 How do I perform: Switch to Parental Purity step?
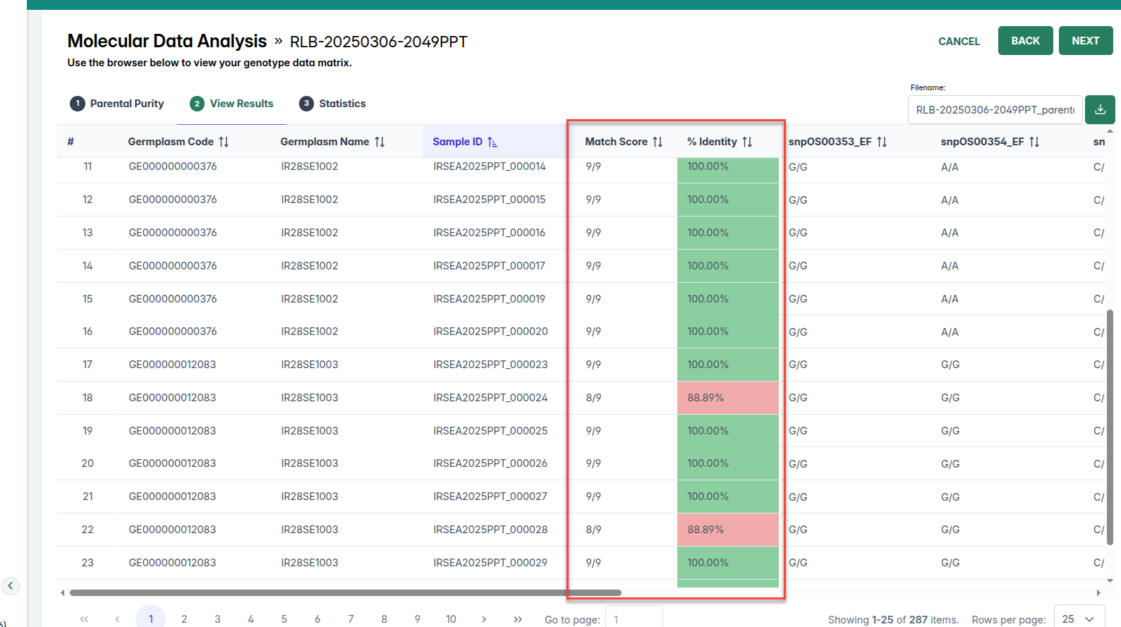117,104
